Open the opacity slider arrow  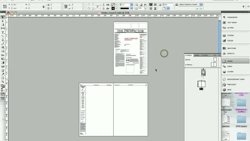[x=146, y=8]
